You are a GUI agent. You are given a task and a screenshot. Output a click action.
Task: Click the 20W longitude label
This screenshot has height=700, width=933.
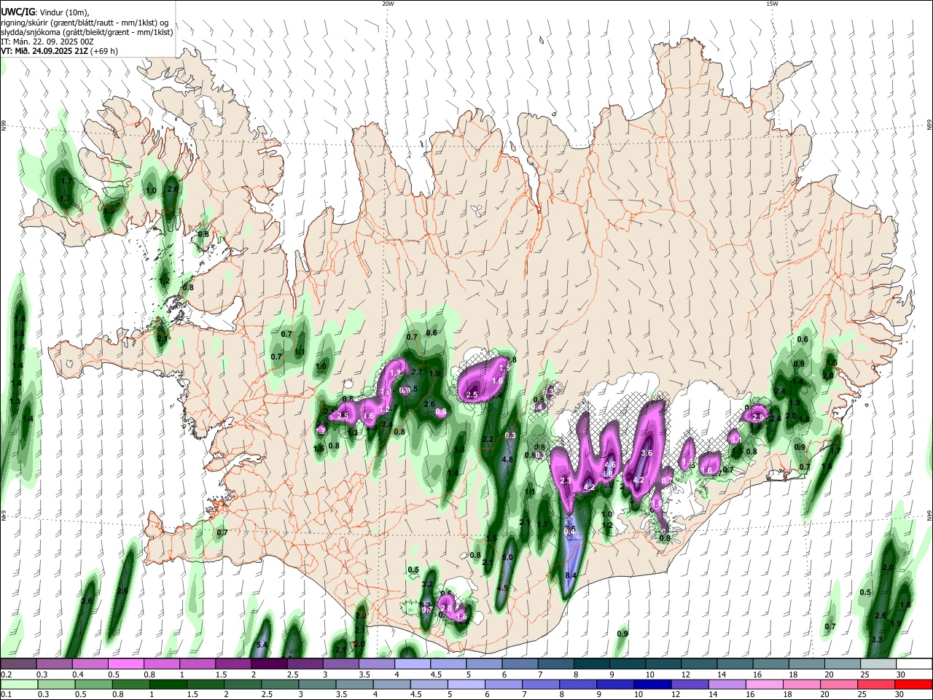[388, 4]
